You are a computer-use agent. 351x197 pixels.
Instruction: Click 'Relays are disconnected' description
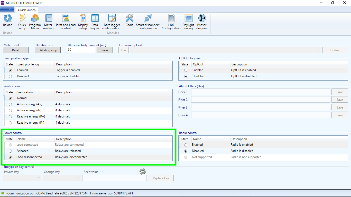point(71,157)
